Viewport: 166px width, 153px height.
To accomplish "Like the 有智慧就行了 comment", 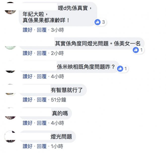I will [x=28, y=100].
